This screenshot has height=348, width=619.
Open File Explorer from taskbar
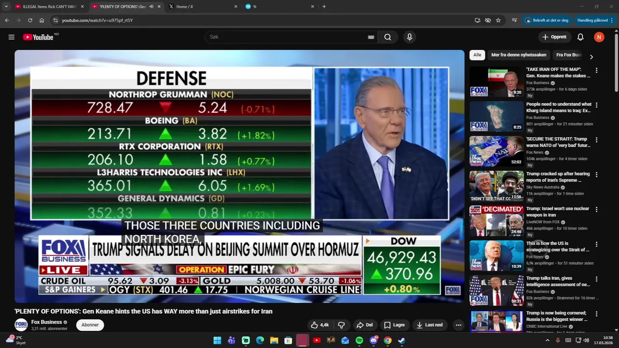pos(274,340)
